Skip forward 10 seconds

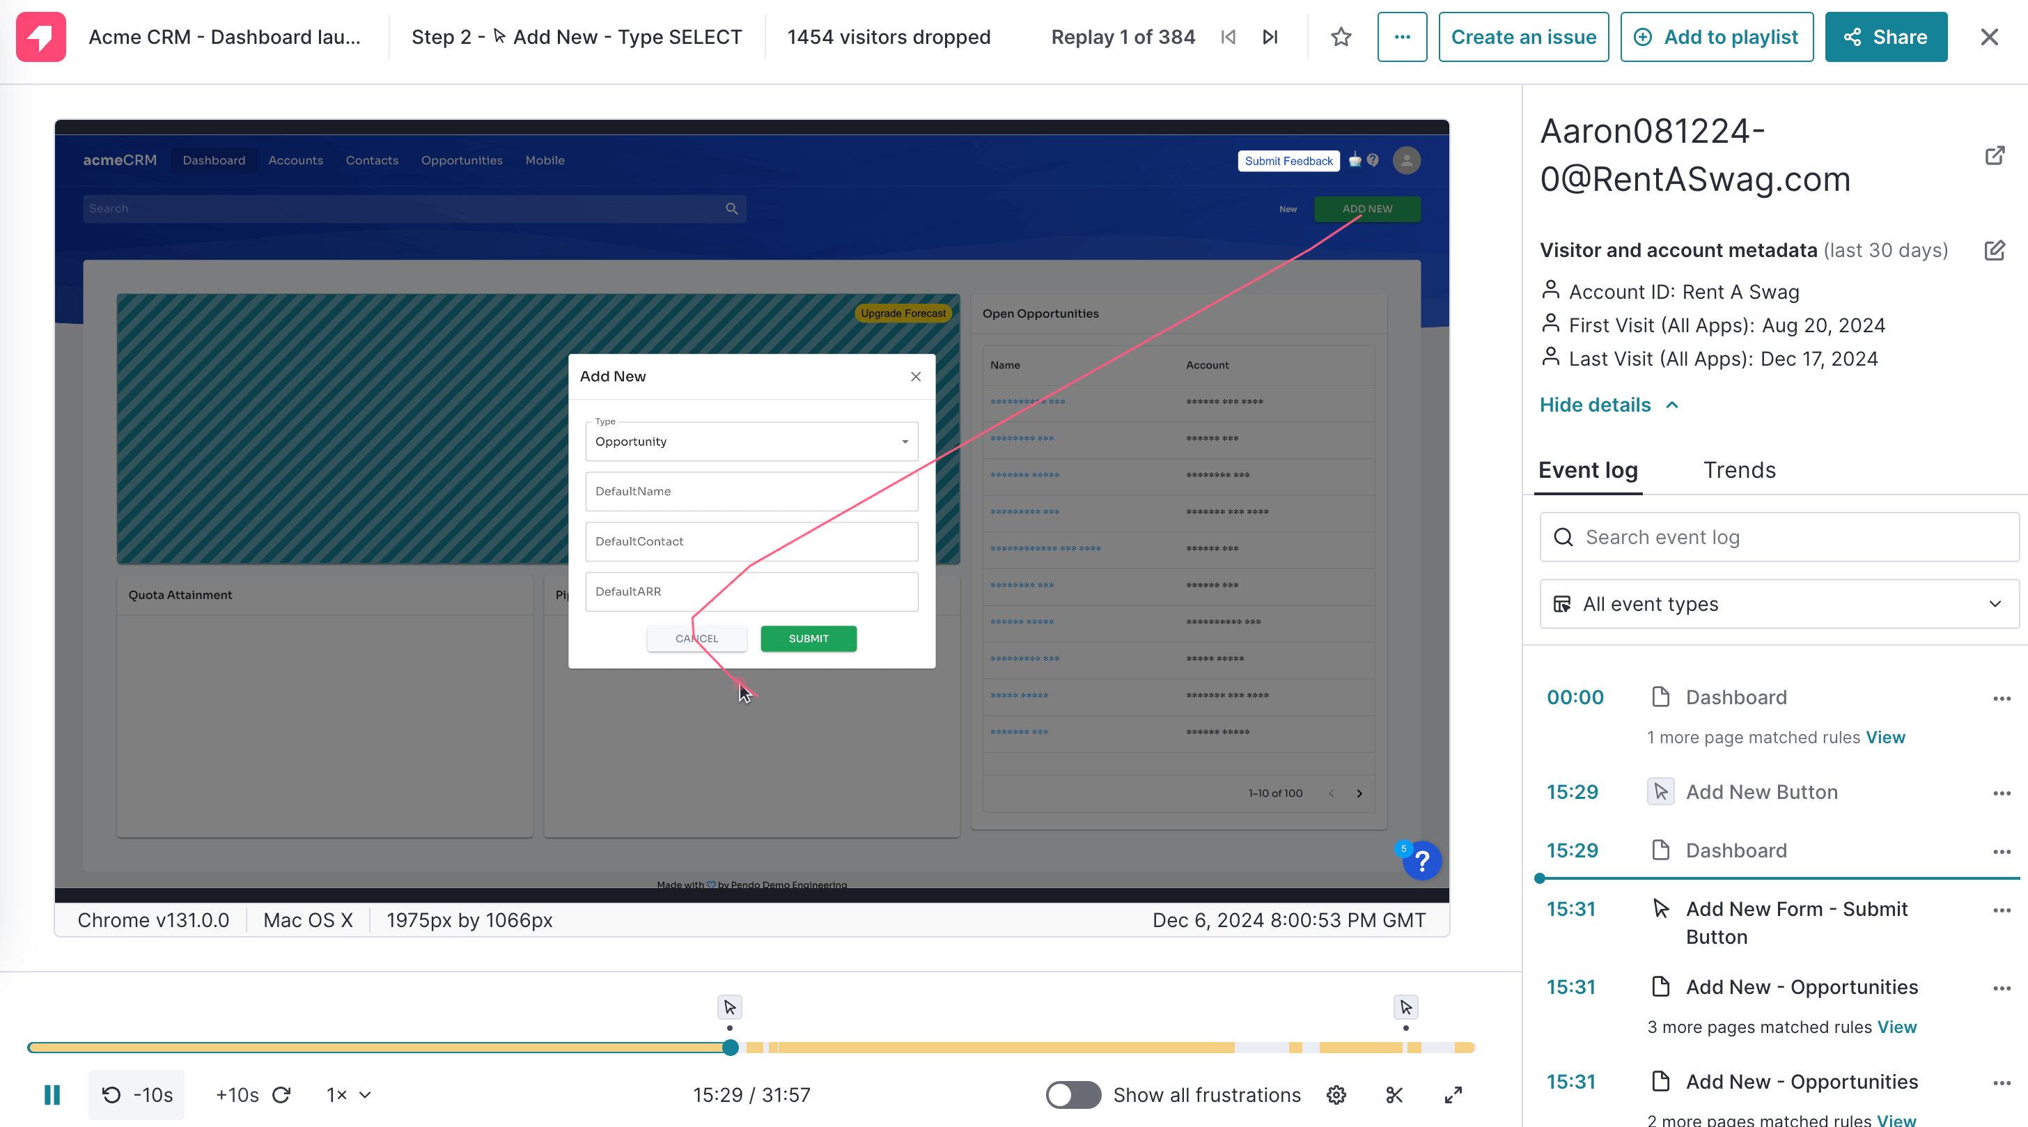[x=253, y=1095]
